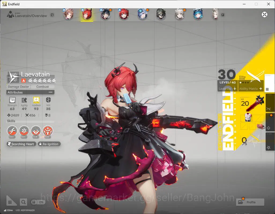The width and height of the screenshot is (275, 214).
Task: Click the Laevatain class emblem icon
Action: tap(13, 77)
